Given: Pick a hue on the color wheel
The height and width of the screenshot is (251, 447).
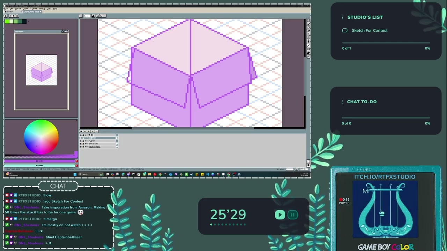Looking at the screenshot, I should tap(41, 137).
